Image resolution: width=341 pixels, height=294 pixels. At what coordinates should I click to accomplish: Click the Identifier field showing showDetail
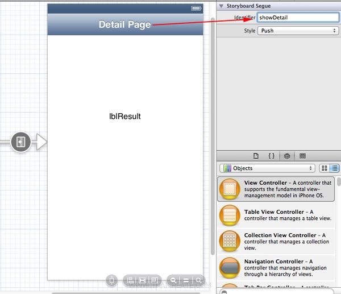(x=298, y=18)
